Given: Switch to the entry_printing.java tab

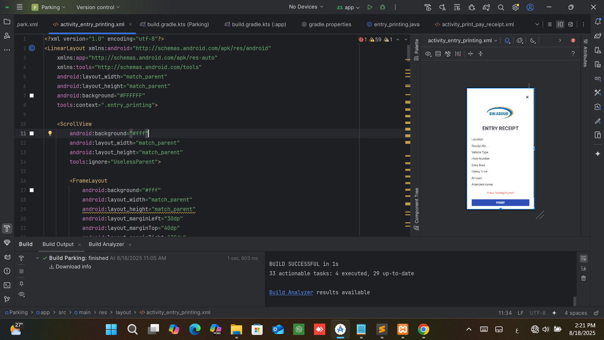Looking at the screenshot, I should 396,24.
